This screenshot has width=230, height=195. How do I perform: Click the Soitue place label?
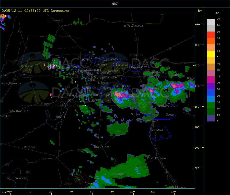click(136, 114)
